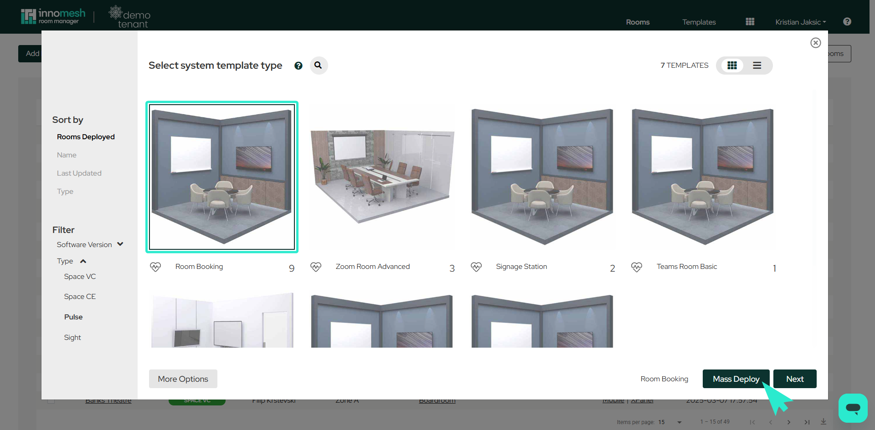Click health icon next to Room Booking

pos(155,267)
